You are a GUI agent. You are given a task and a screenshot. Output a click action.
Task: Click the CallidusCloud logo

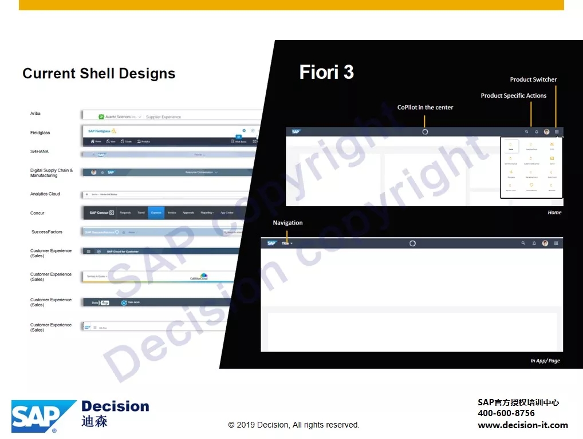coord(199,277)
